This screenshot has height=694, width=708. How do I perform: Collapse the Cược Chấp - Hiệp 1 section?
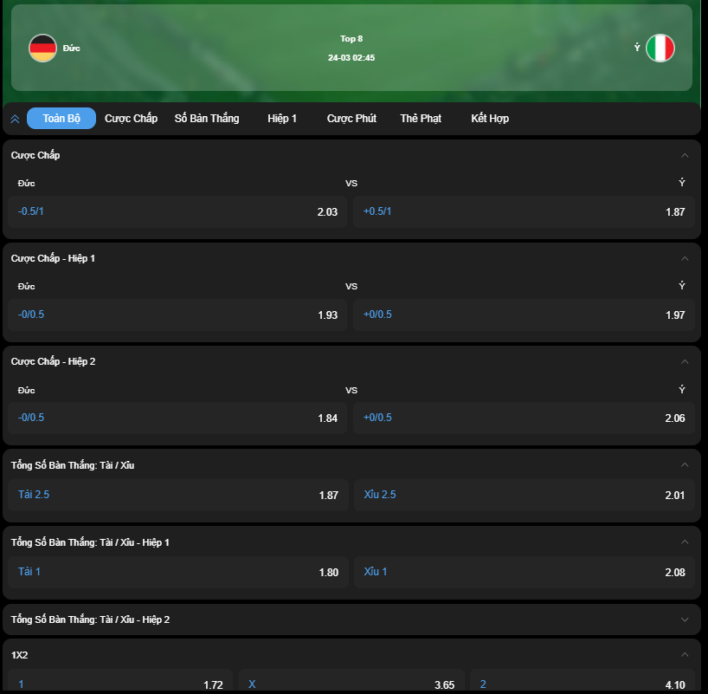click(685, 258)
